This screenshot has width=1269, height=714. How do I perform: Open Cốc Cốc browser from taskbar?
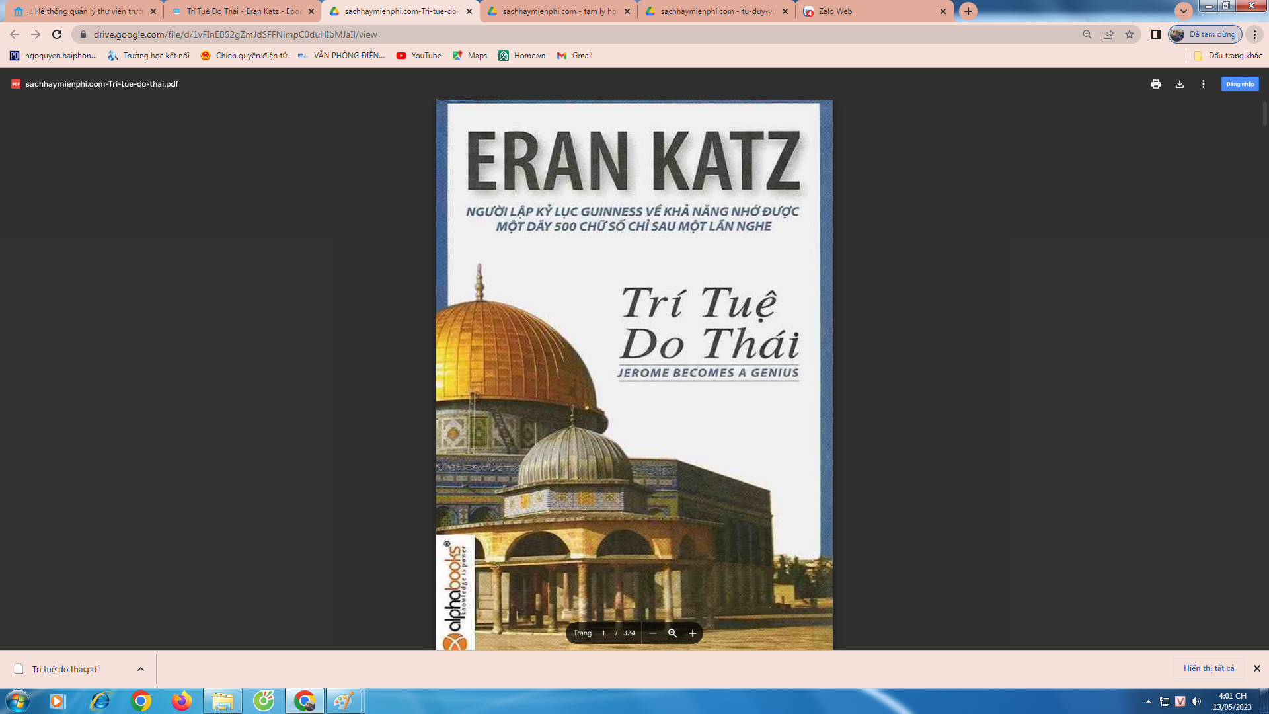pos(264,701)
